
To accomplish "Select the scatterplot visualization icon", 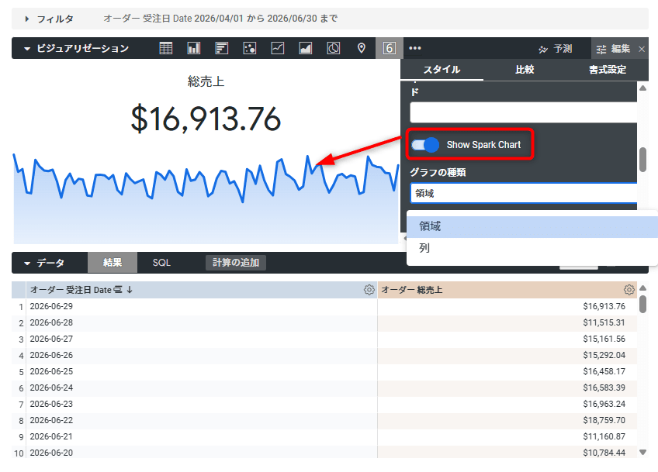I will [250, 48].
